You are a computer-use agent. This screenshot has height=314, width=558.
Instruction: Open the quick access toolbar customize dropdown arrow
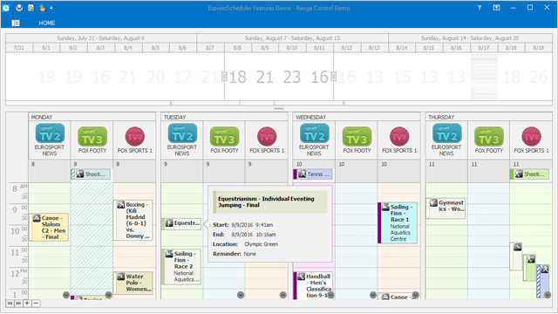pos(51,8)
